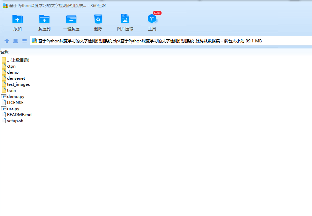Click the setup.sh file icon
Image resolution: width=312 pixels, height=216 pixels.
pyautogui.click(x=4, y=121)
